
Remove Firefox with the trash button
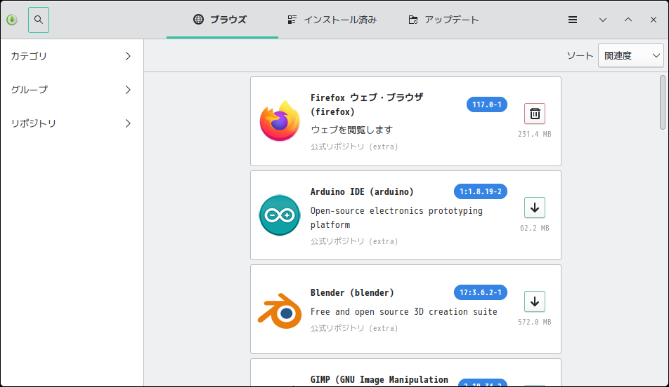coord(535,114)
